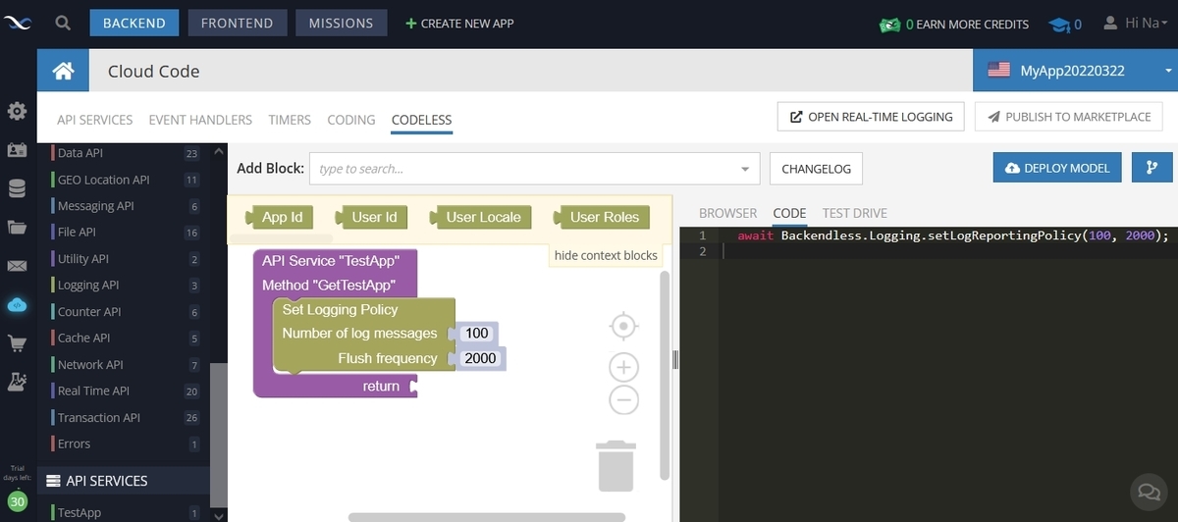Open the CODING tab
This screenshot has height=522, width=1178.
tap(351, 119)
